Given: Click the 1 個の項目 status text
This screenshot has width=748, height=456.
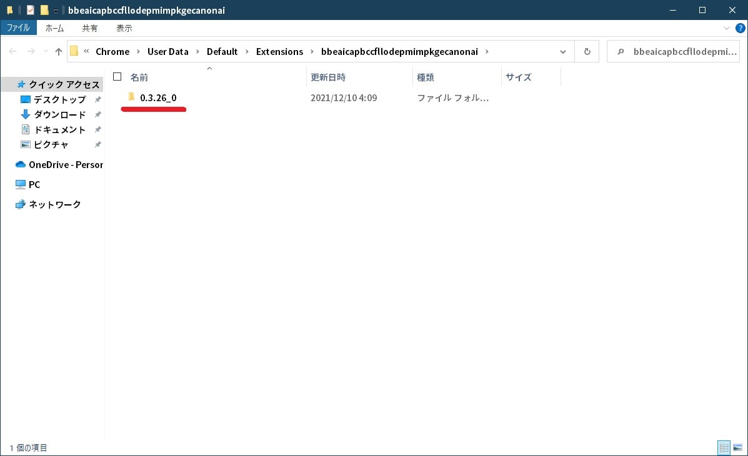Looking at the screenshot, I should click(x=28, y=448).
